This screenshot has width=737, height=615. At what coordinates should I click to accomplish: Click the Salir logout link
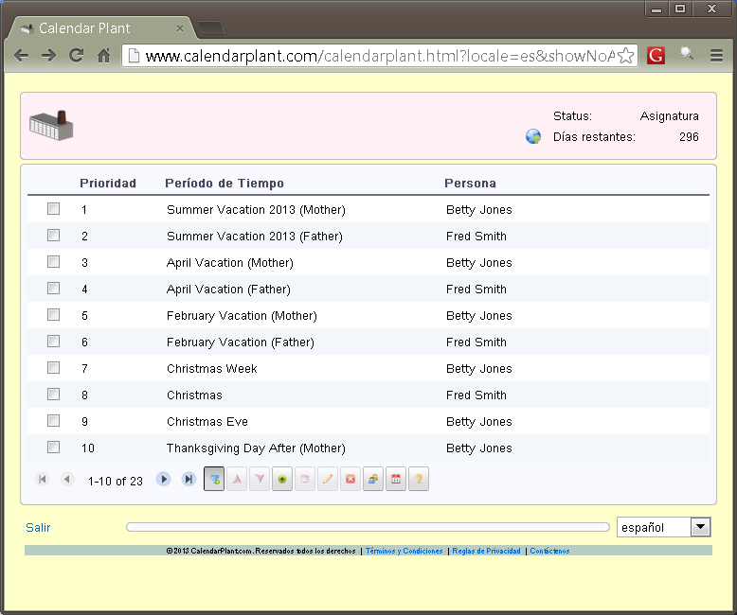coord(39,528)
